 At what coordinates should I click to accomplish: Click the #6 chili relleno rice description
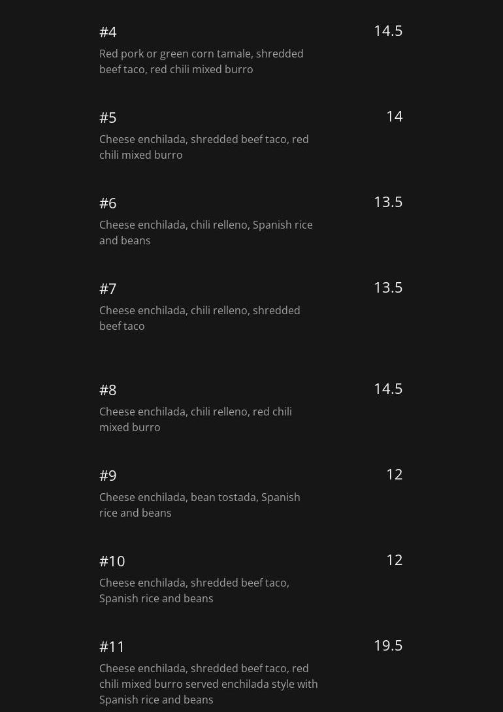click(206, 233)
